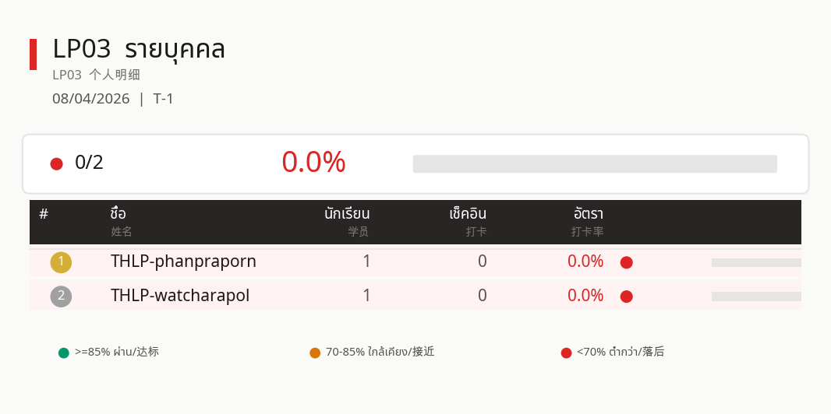Screen dimensions: 831x414
Task: Click the gold rank 1 badge
Action: click(61, 262)
